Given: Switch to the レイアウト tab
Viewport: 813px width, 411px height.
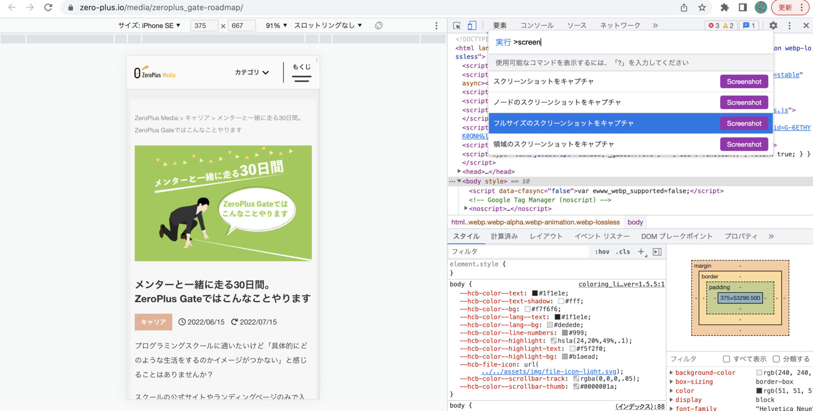Looking at the screenshot, I should click(x=546, y=236).
